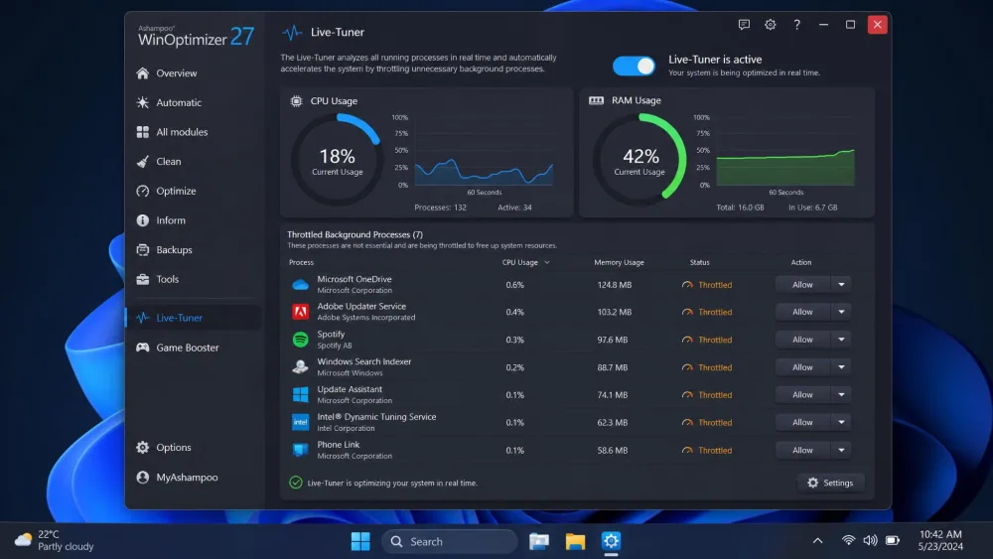Open the help question mark icon

pos(796,25)
